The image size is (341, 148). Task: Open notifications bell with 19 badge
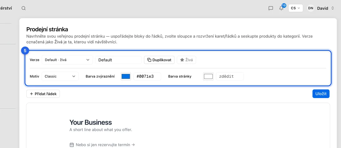[281, 8]
